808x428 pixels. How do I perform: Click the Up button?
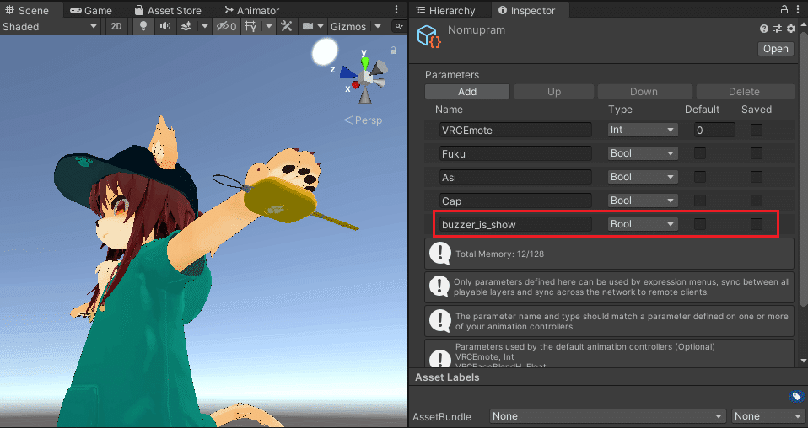pos(554,91)
